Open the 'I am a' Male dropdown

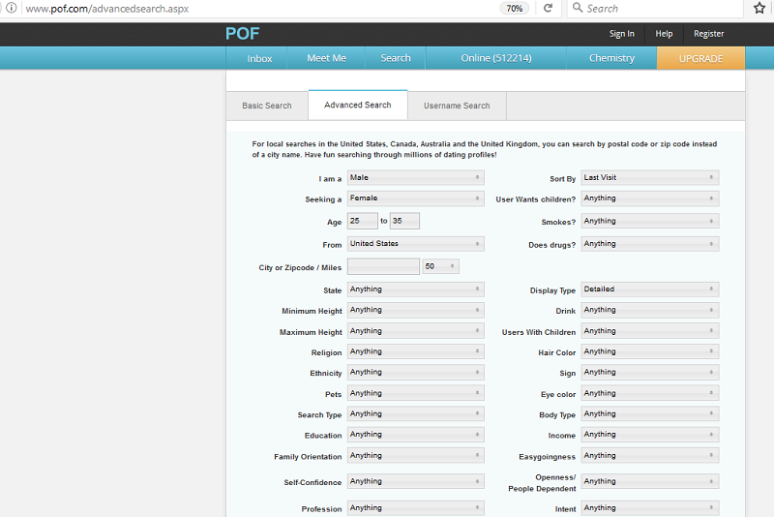(416, 178)
